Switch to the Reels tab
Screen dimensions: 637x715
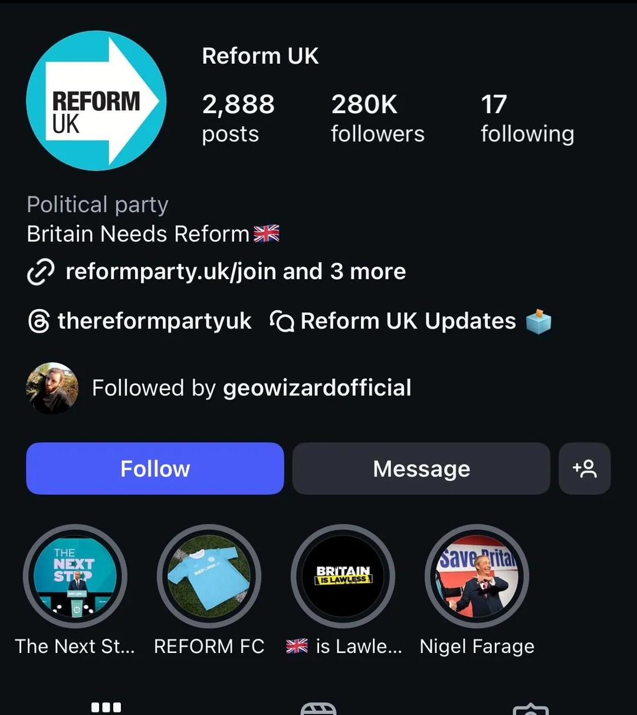click(x=318, y=708)
